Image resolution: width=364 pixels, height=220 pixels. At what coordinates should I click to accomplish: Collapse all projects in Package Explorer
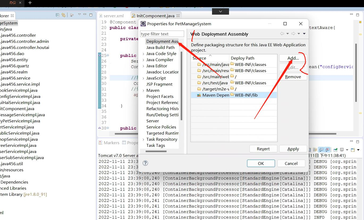click(57, 15)
